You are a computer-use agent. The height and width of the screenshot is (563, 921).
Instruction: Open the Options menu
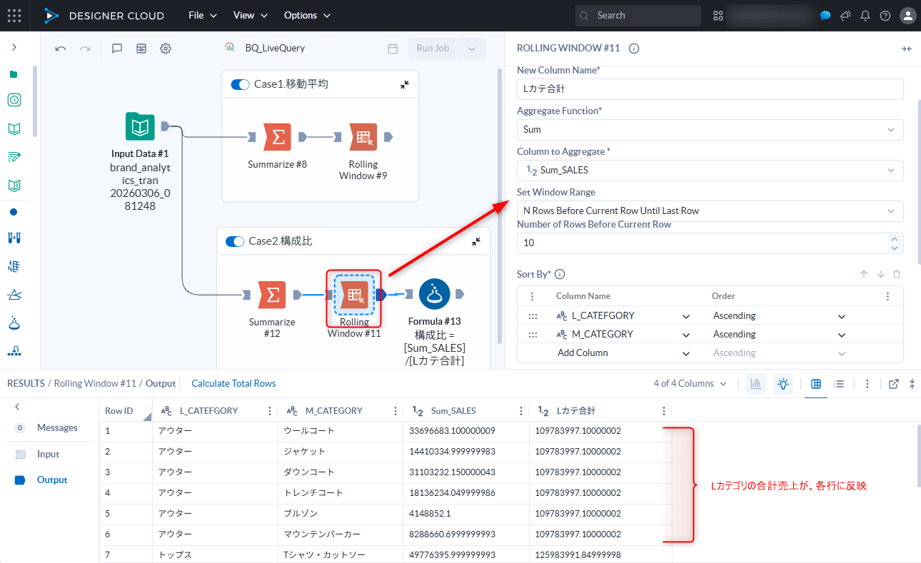point(307,16)
